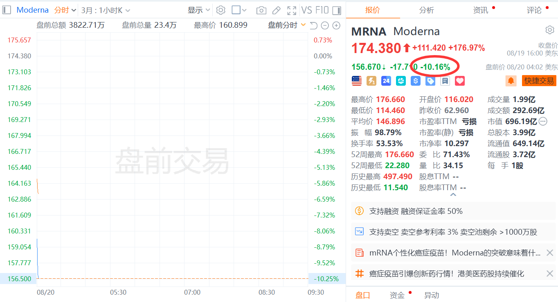Click the 盘前总额 3822.71万 readout

tap(70, 25)
